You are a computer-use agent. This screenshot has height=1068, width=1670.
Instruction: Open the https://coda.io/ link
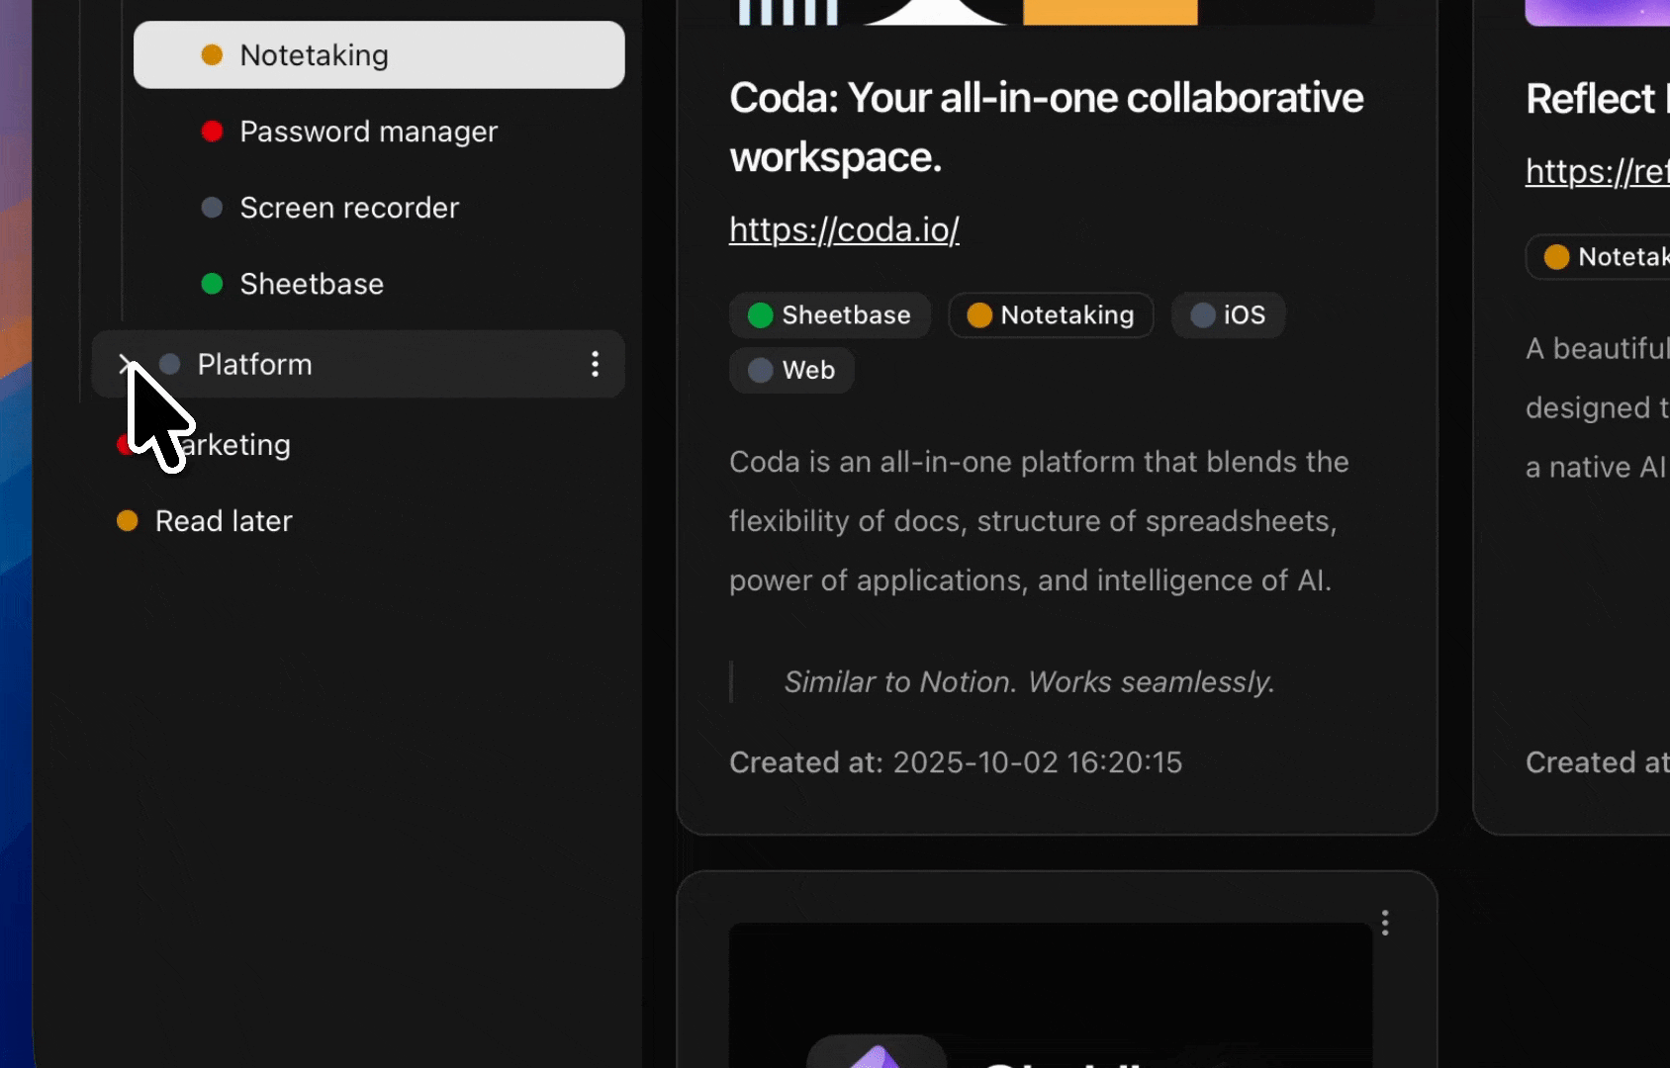(x=844, y=229)
